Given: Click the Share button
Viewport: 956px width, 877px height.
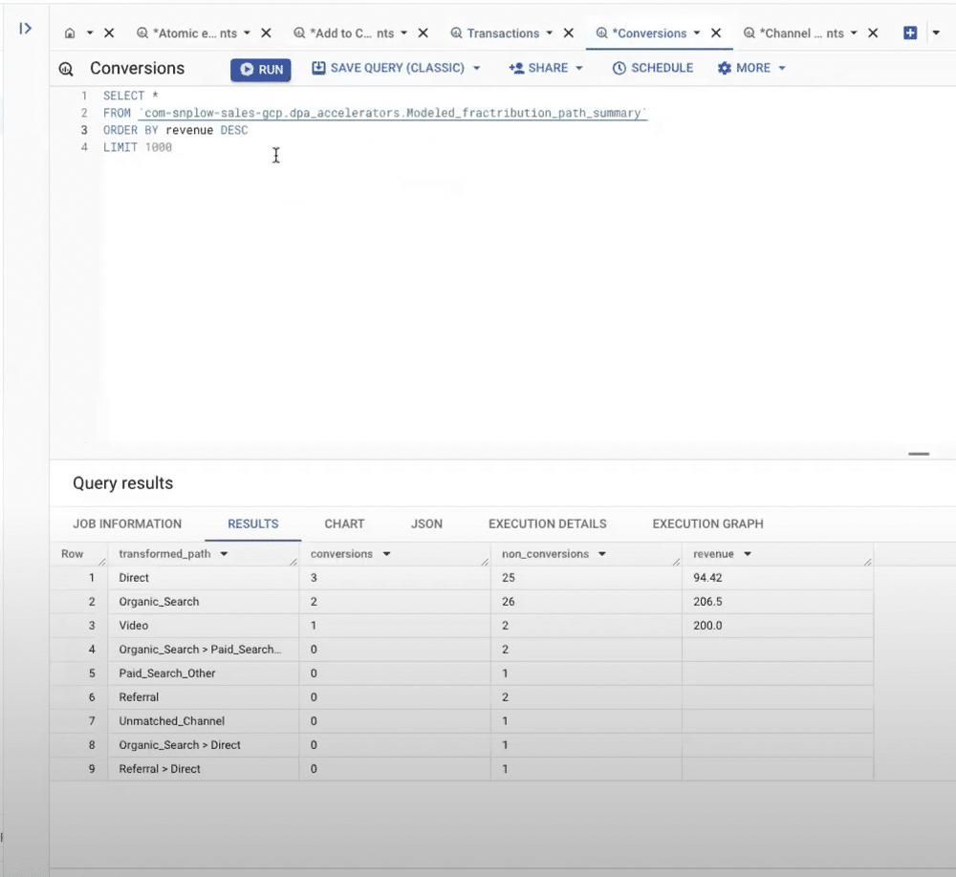Looking at the screenshot, I should click(538, 68).
